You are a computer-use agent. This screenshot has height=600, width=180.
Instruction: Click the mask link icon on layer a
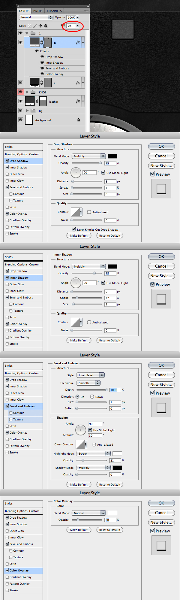42,83
